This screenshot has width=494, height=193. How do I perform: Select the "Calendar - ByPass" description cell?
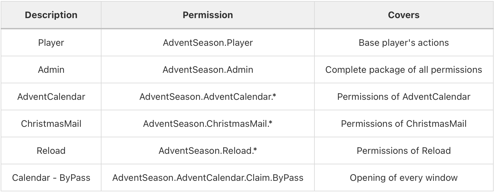point(51,178)
